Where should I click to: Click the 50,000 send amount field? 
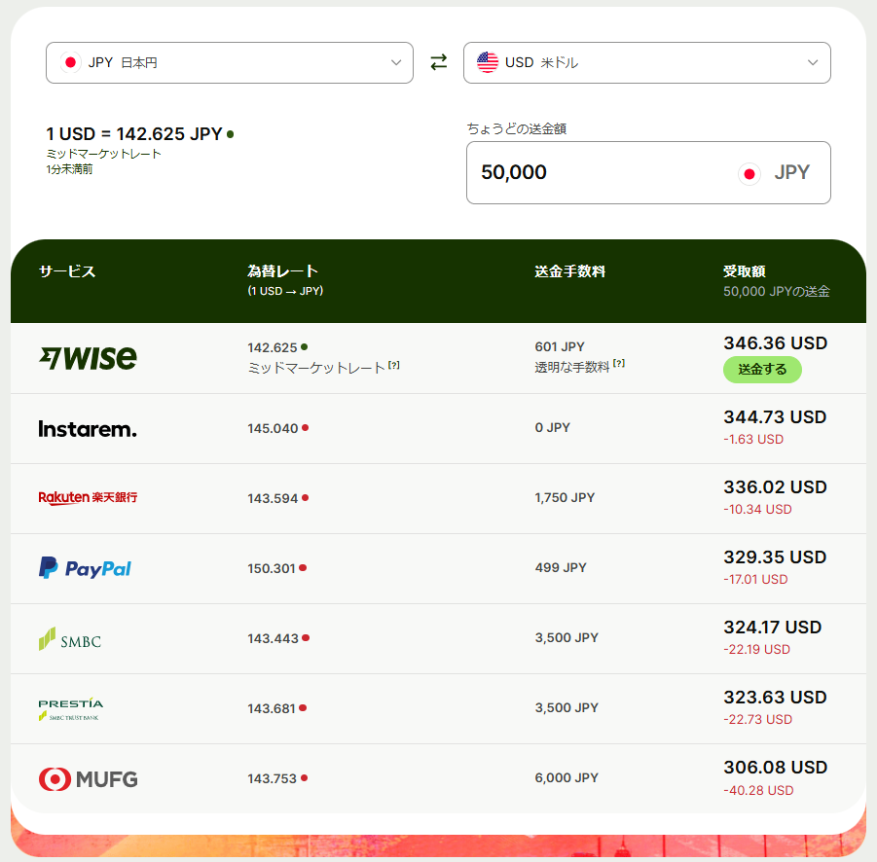648,173
